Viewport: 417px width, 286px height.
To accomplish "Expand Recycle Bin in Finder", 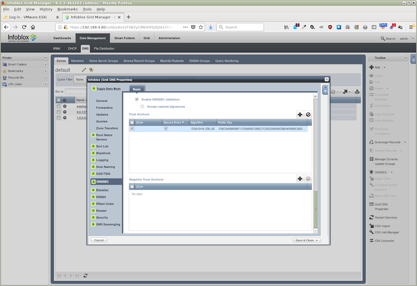I will coord(45,77).
